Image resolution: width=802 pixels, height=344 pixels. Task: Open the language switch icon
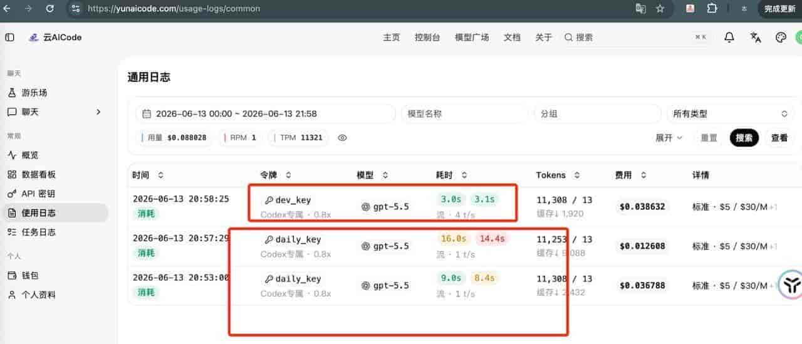[755, 38]
